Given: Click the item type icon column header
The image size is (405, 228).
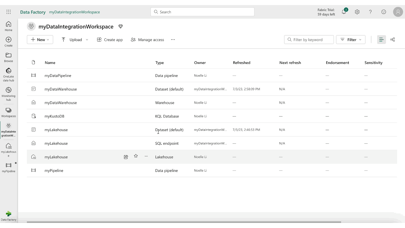Looking at the screenshot, I should click(x=34, y=62).
